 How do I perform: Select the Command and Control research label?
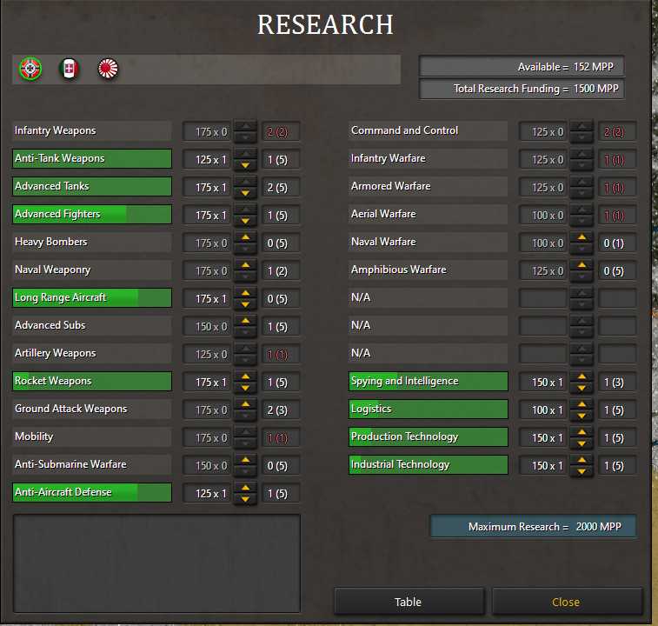coord(428,131)
